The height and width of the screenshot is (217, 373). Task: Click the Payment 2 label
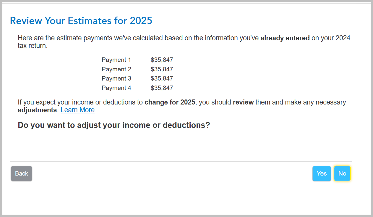116,69
